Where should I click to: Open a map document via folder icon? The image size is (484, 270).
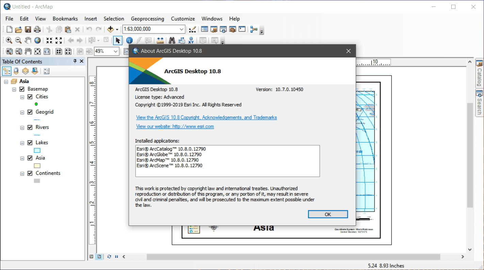point(18,29)
